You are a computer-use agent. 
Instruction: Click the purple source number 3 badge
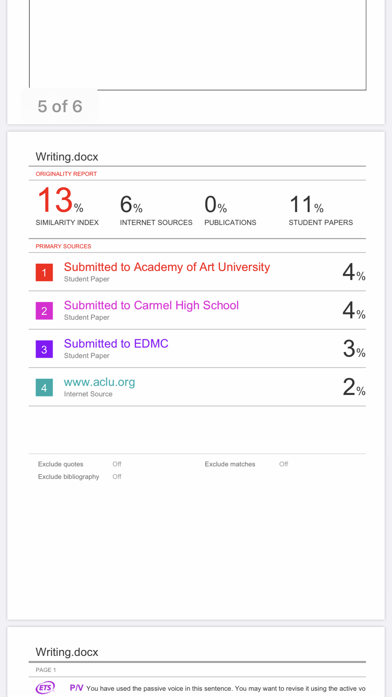tap(44, 349)
